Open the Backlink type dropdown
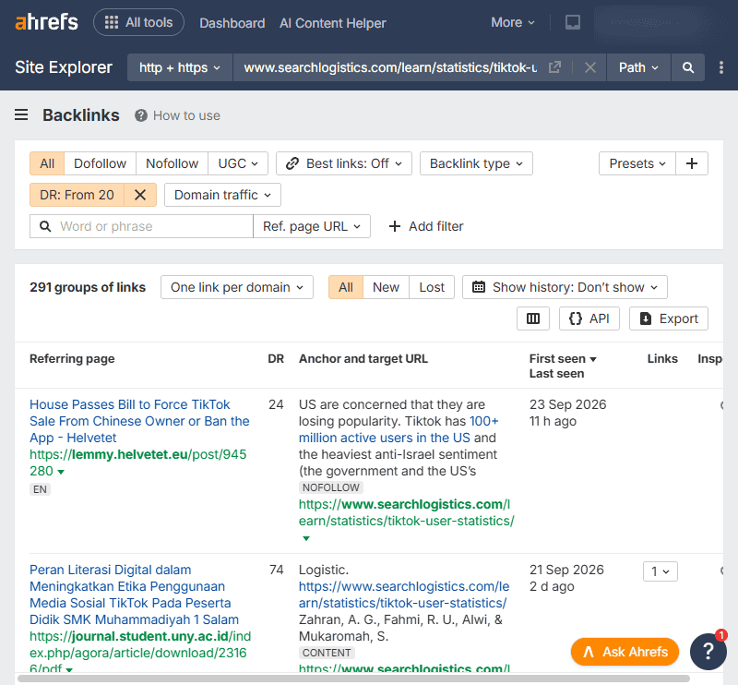This screenshot has height=685, width=738. pos(476,163)
